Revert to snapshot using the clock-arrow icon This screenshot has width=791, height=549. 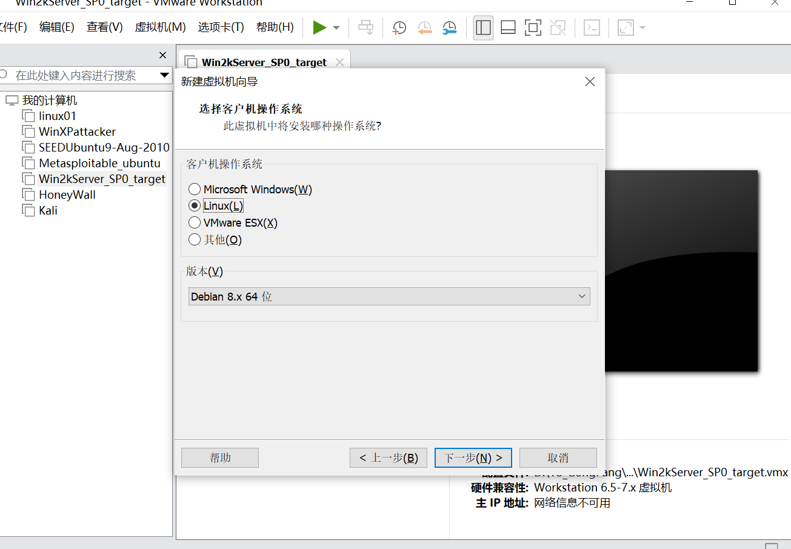click(x=424, y=28)
